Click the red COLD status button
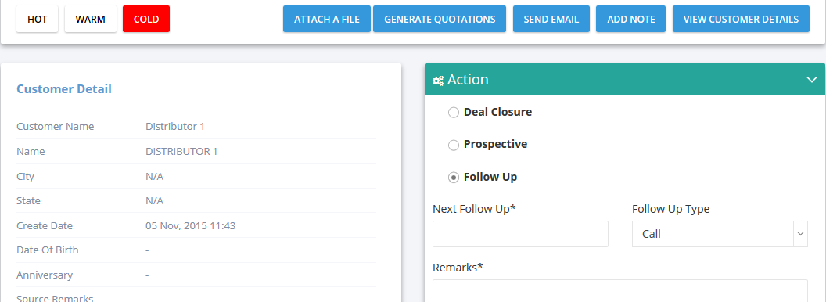Viewport: 826px width, 302px height. pyautogui.click(x=146, y=19)
